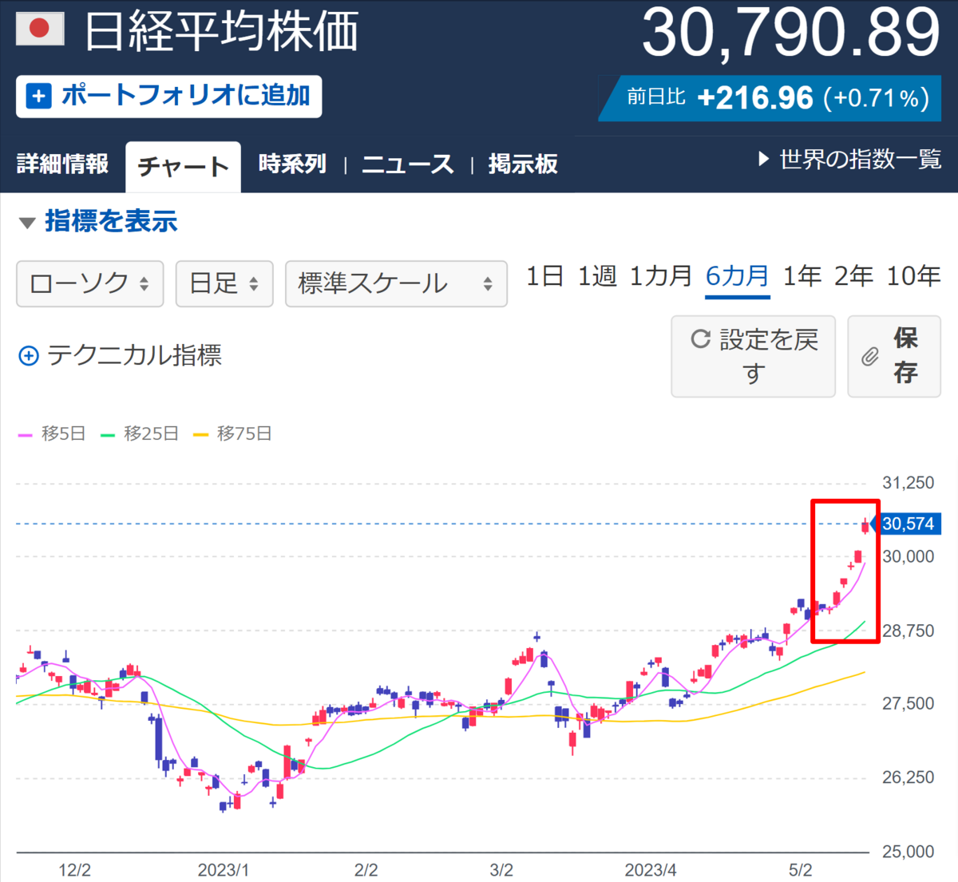
Task: Toggle the 移25日 moving average legend
Action: pyautogui.click(x=139, y=433)
